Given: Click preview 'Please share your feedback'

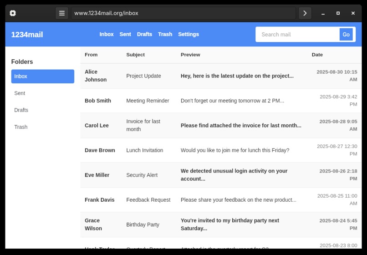Looking at the screenshot, I should click(239, 200).
